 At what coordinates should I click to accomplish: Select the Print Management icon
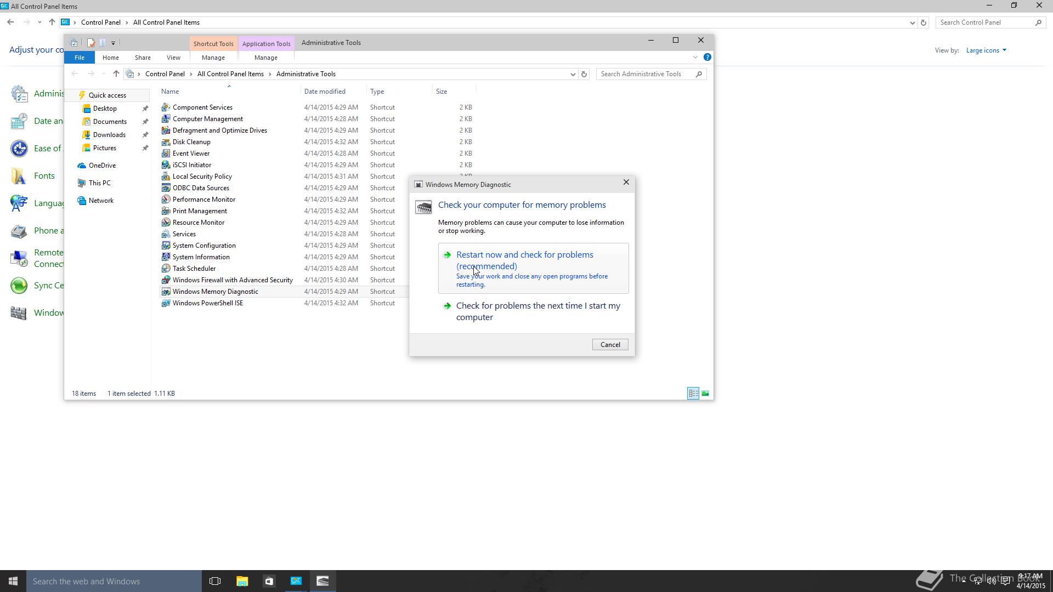[166, 211]
